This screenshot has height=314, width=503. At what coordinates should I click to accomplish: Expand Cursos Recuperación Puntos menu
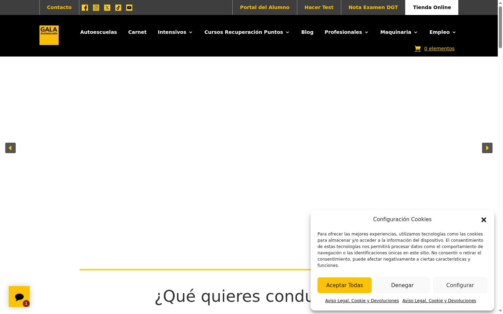247,32
